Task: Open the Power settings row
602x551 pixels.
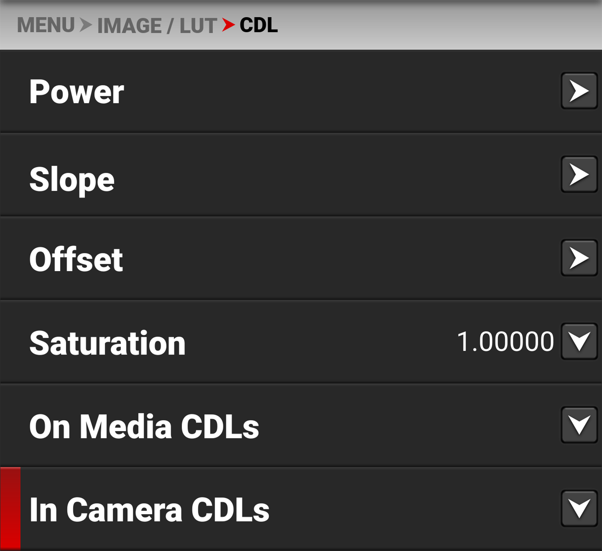Action: point(77,92)
